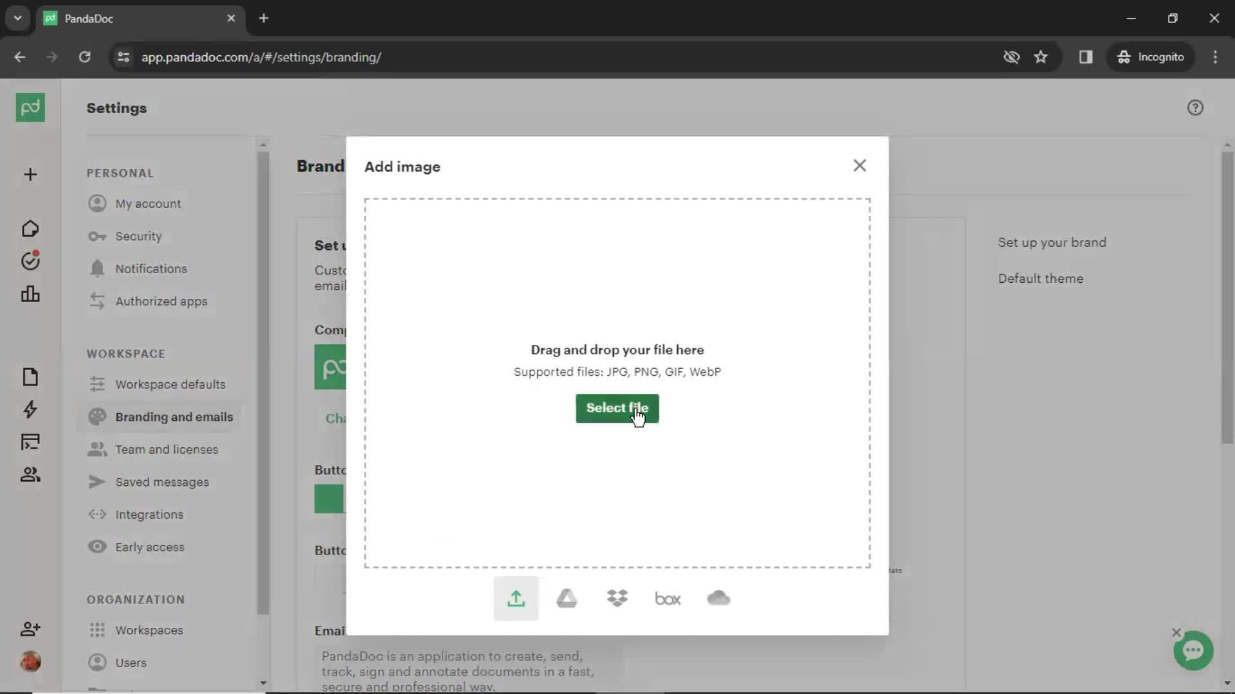
Task: Click the Default theme option
Action: (x=1041, y=278)
